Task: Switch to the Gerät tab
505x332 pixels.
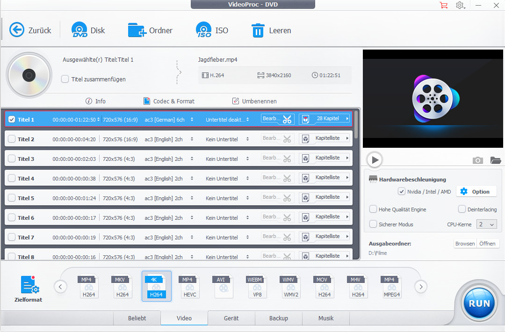Action: (x=231, y=318)
